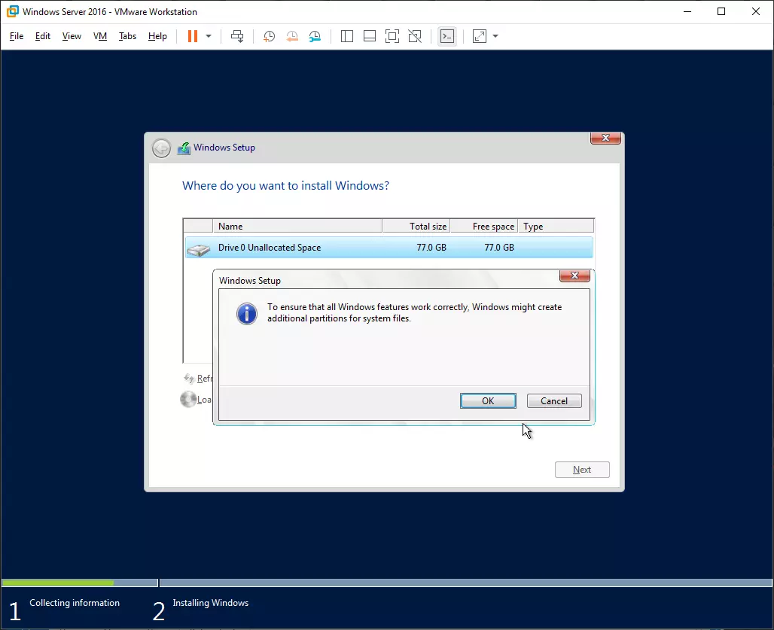The width and height of the screenshot is (774, 630).
Task: Close the main Windows Setup wizard window
Action: pyautogui.click(x=605, y=138)
